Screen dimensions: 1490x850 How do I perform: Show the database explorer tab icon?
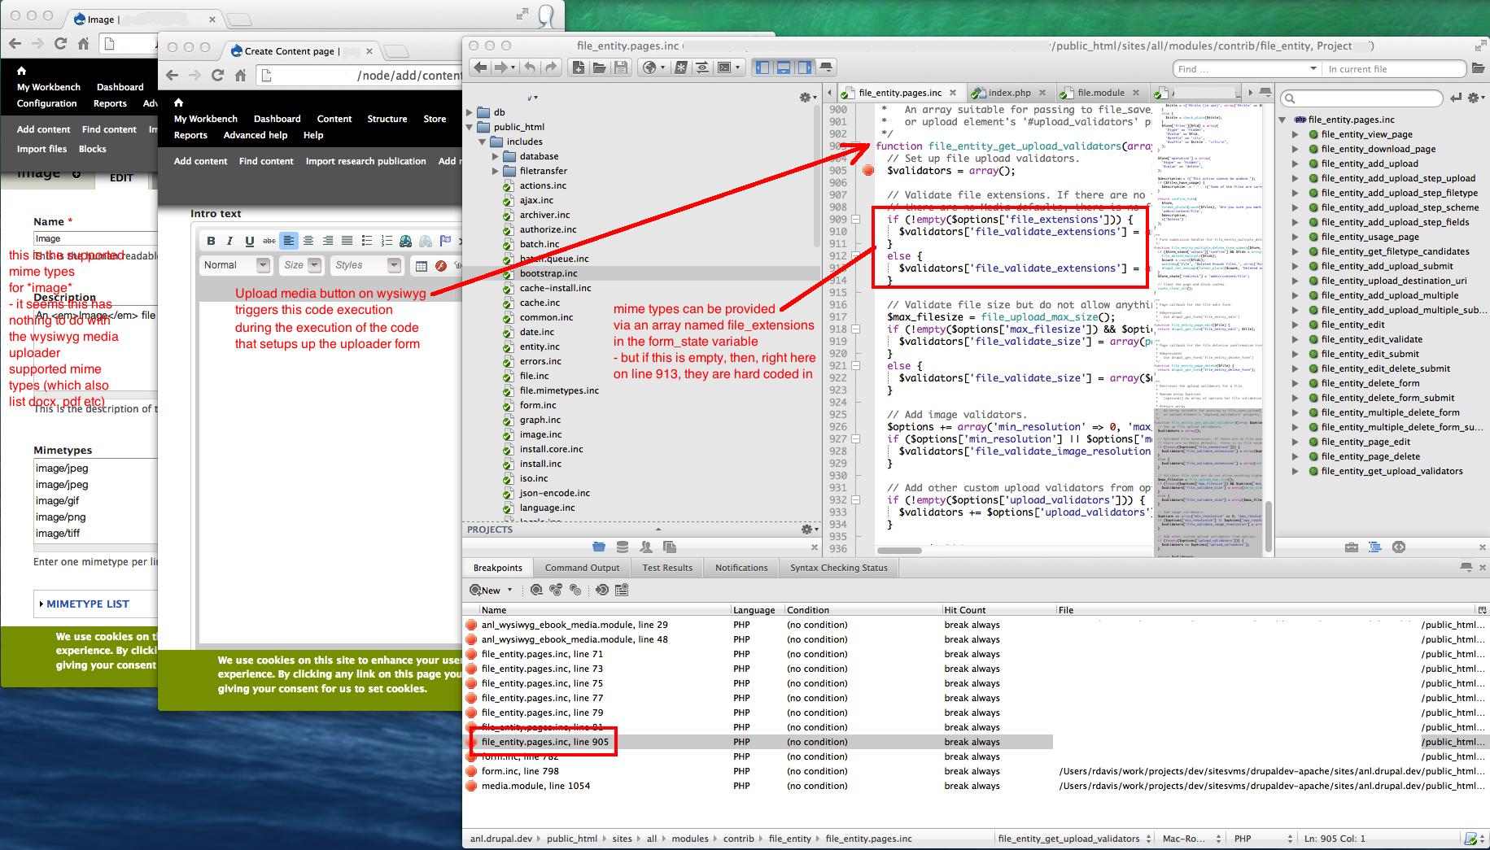[x=623, y=547]
